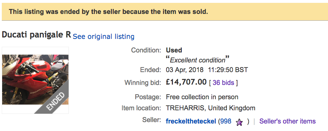This screenshot has width=328, height=131.
Task: Click the £14,707.00 winning bid amount
Action: (x=186, y=82)
